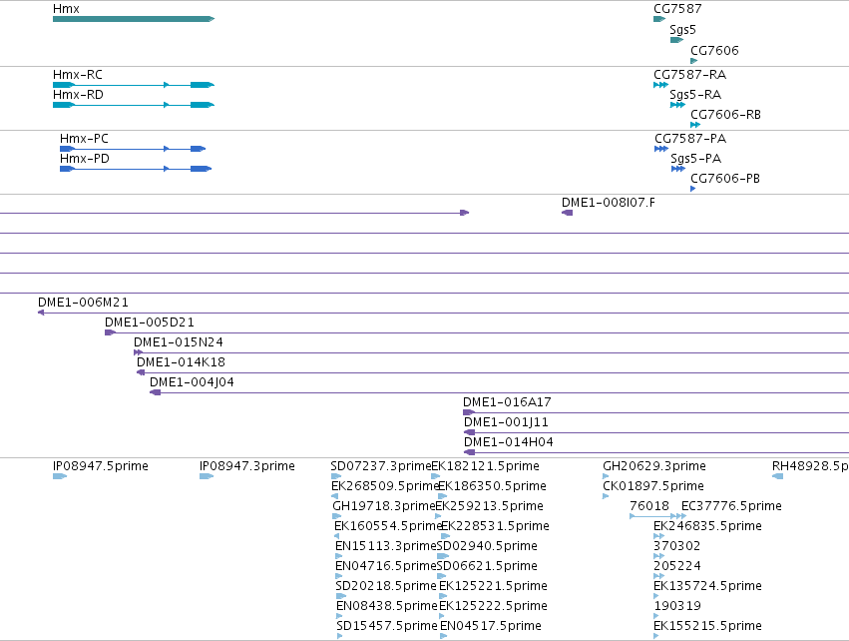
Task: Select the Sgs5 gene arrow glyph
Action: [676, 40]
